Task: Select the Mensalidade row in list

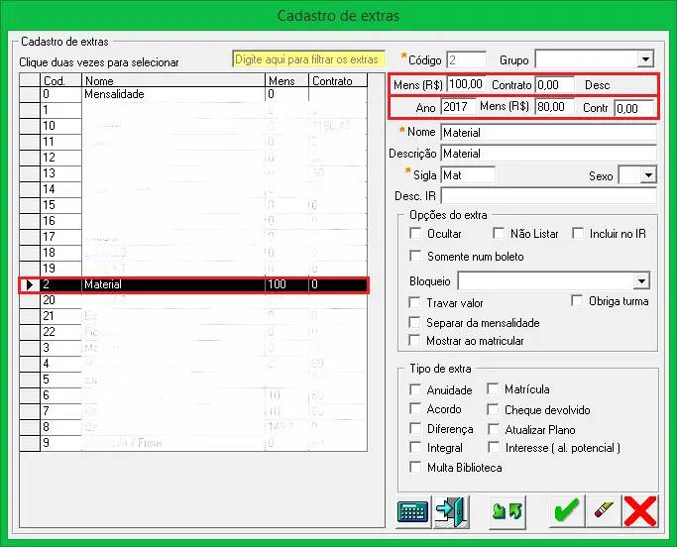Action: point(172,94)
